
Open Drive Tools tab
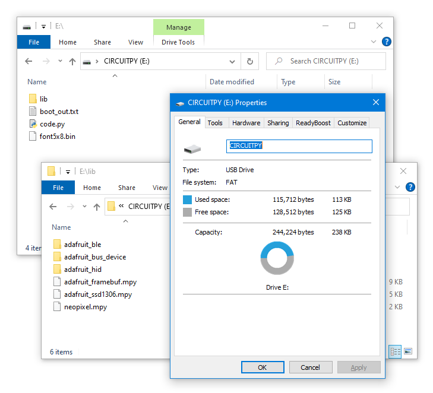pyautogui.click(x=178, y=42)
